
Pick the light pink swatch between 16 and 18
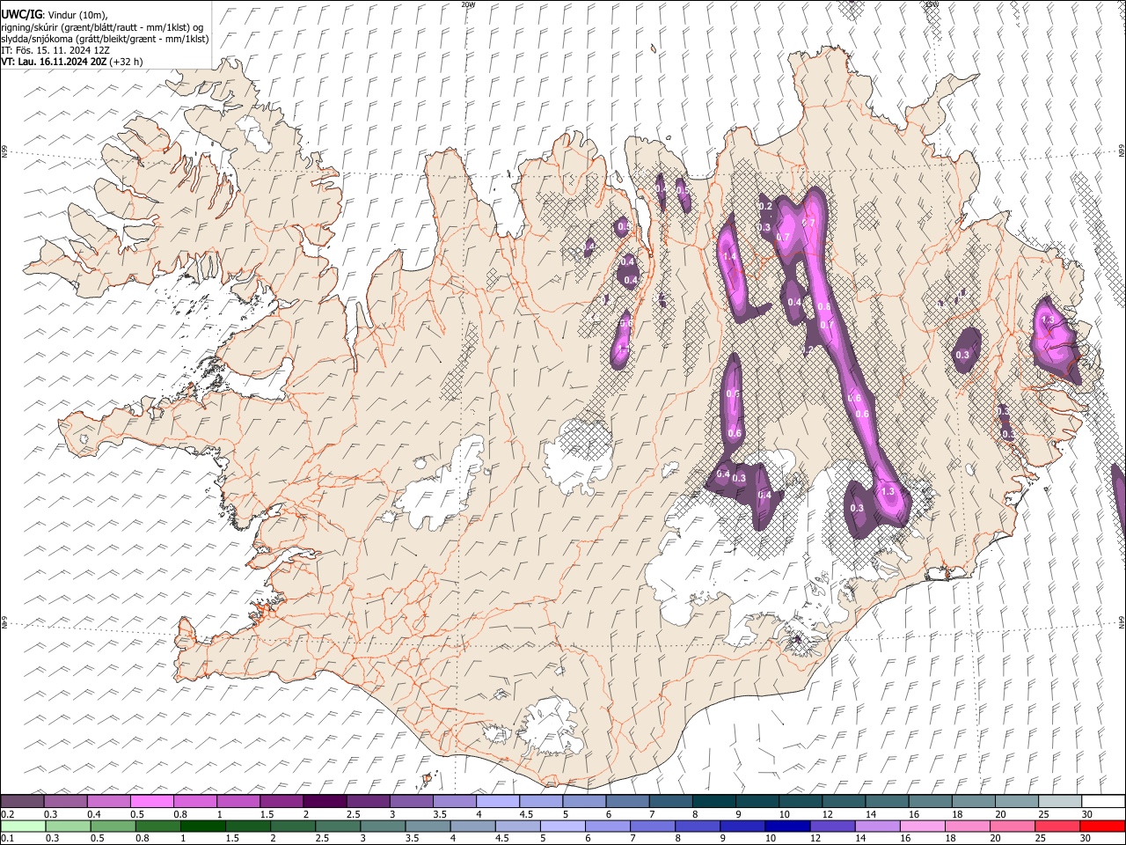(x=922, y=826)
